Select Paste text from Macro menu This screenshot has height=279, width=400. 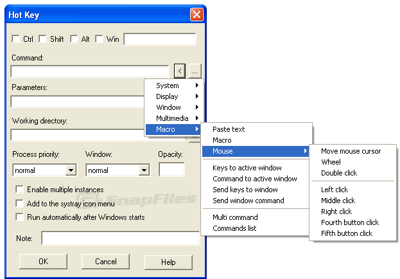point(229,129)
